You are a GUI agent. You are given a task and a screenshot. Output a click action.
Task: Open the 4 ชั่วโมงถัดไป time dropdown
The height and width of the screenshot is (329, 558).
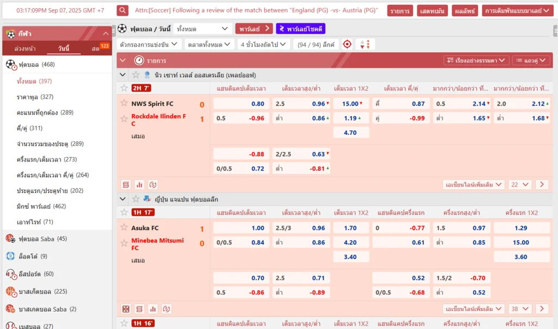(x=263, y=45)
